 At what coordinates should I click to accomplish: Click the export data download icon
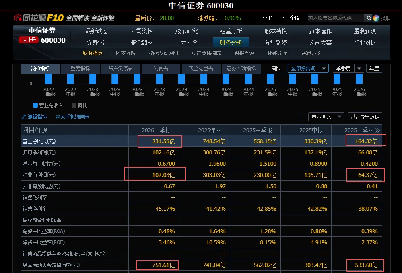point(354,117)
